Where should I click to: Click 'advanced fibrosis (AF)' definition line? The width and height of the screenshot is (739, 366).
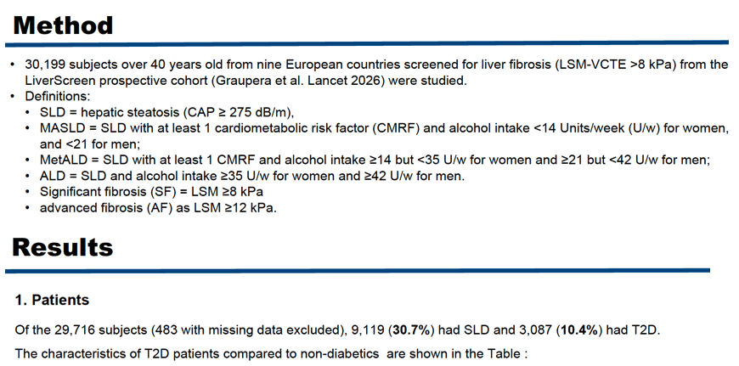[158, 208]
